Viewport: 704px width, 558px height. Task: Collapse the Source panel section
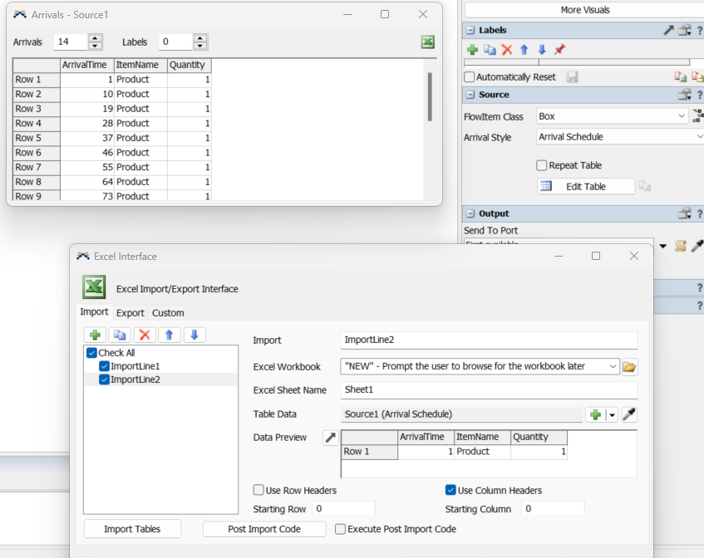470,95
